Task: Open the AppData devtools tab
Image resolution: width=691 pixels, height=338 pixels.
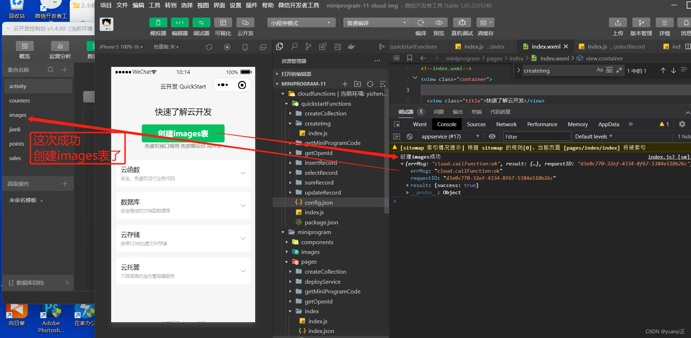Action: pyautogui.click(x=609, y=124)
